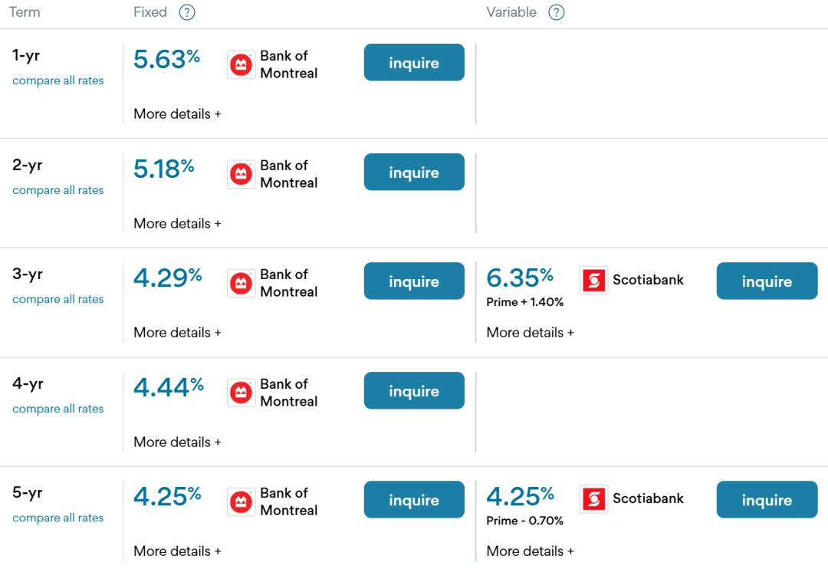828x572 pixels.
Task: Click Scotiabank logo in 5-yr variable row
Action: tap(593, 499)
